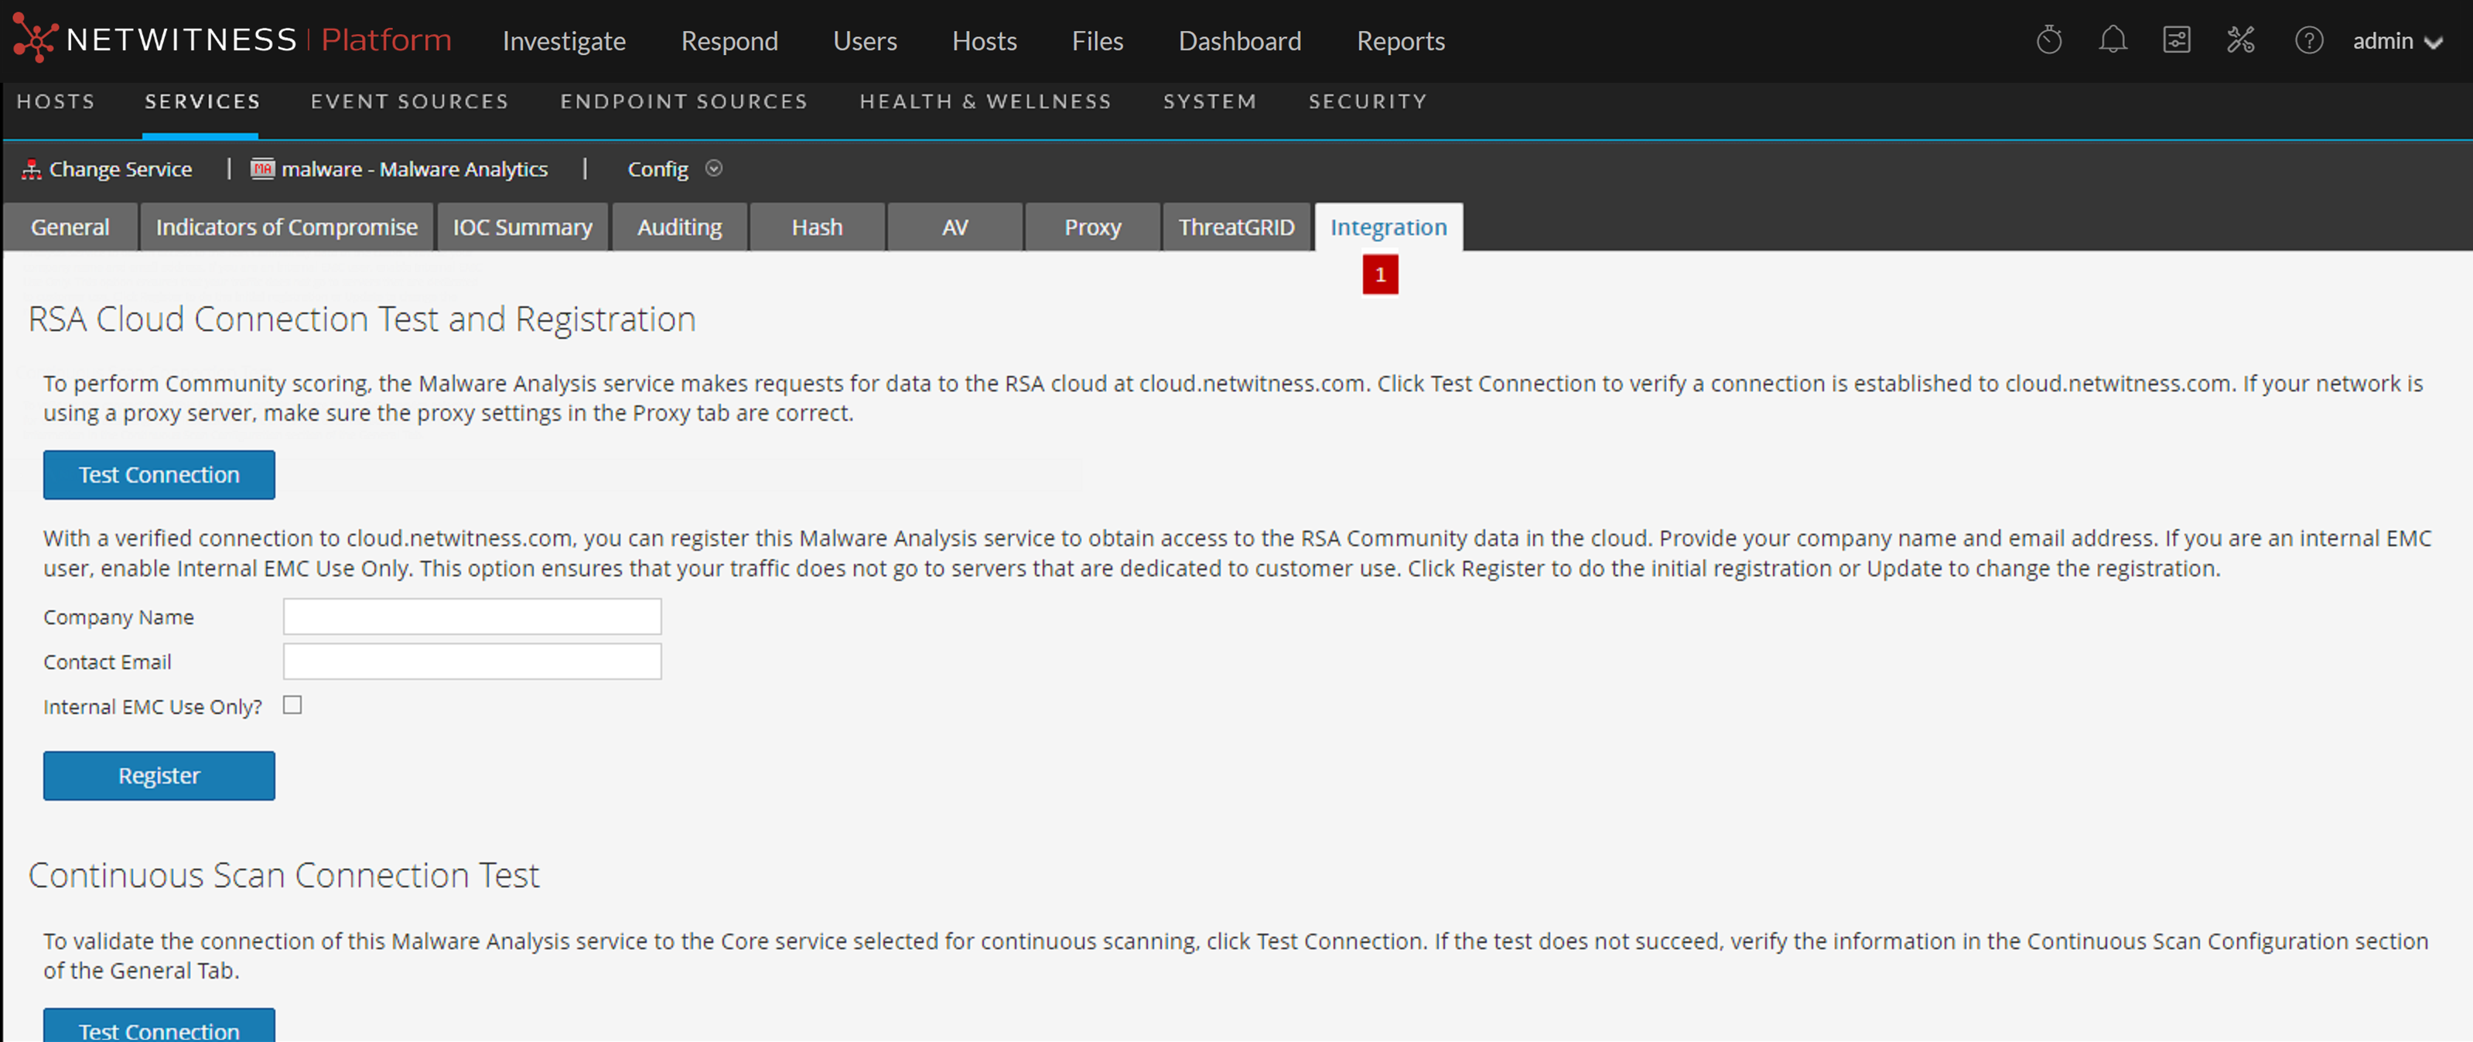
Task: Click the malware service type icon
Action: 262,169
